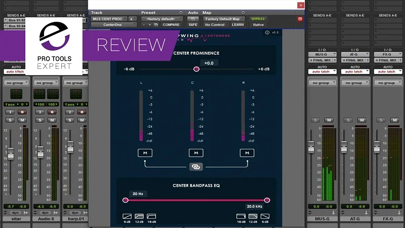This screenshot has width=405, height=228.
Task: Open the group selector on FX-G track
Action: pos(388,83)
